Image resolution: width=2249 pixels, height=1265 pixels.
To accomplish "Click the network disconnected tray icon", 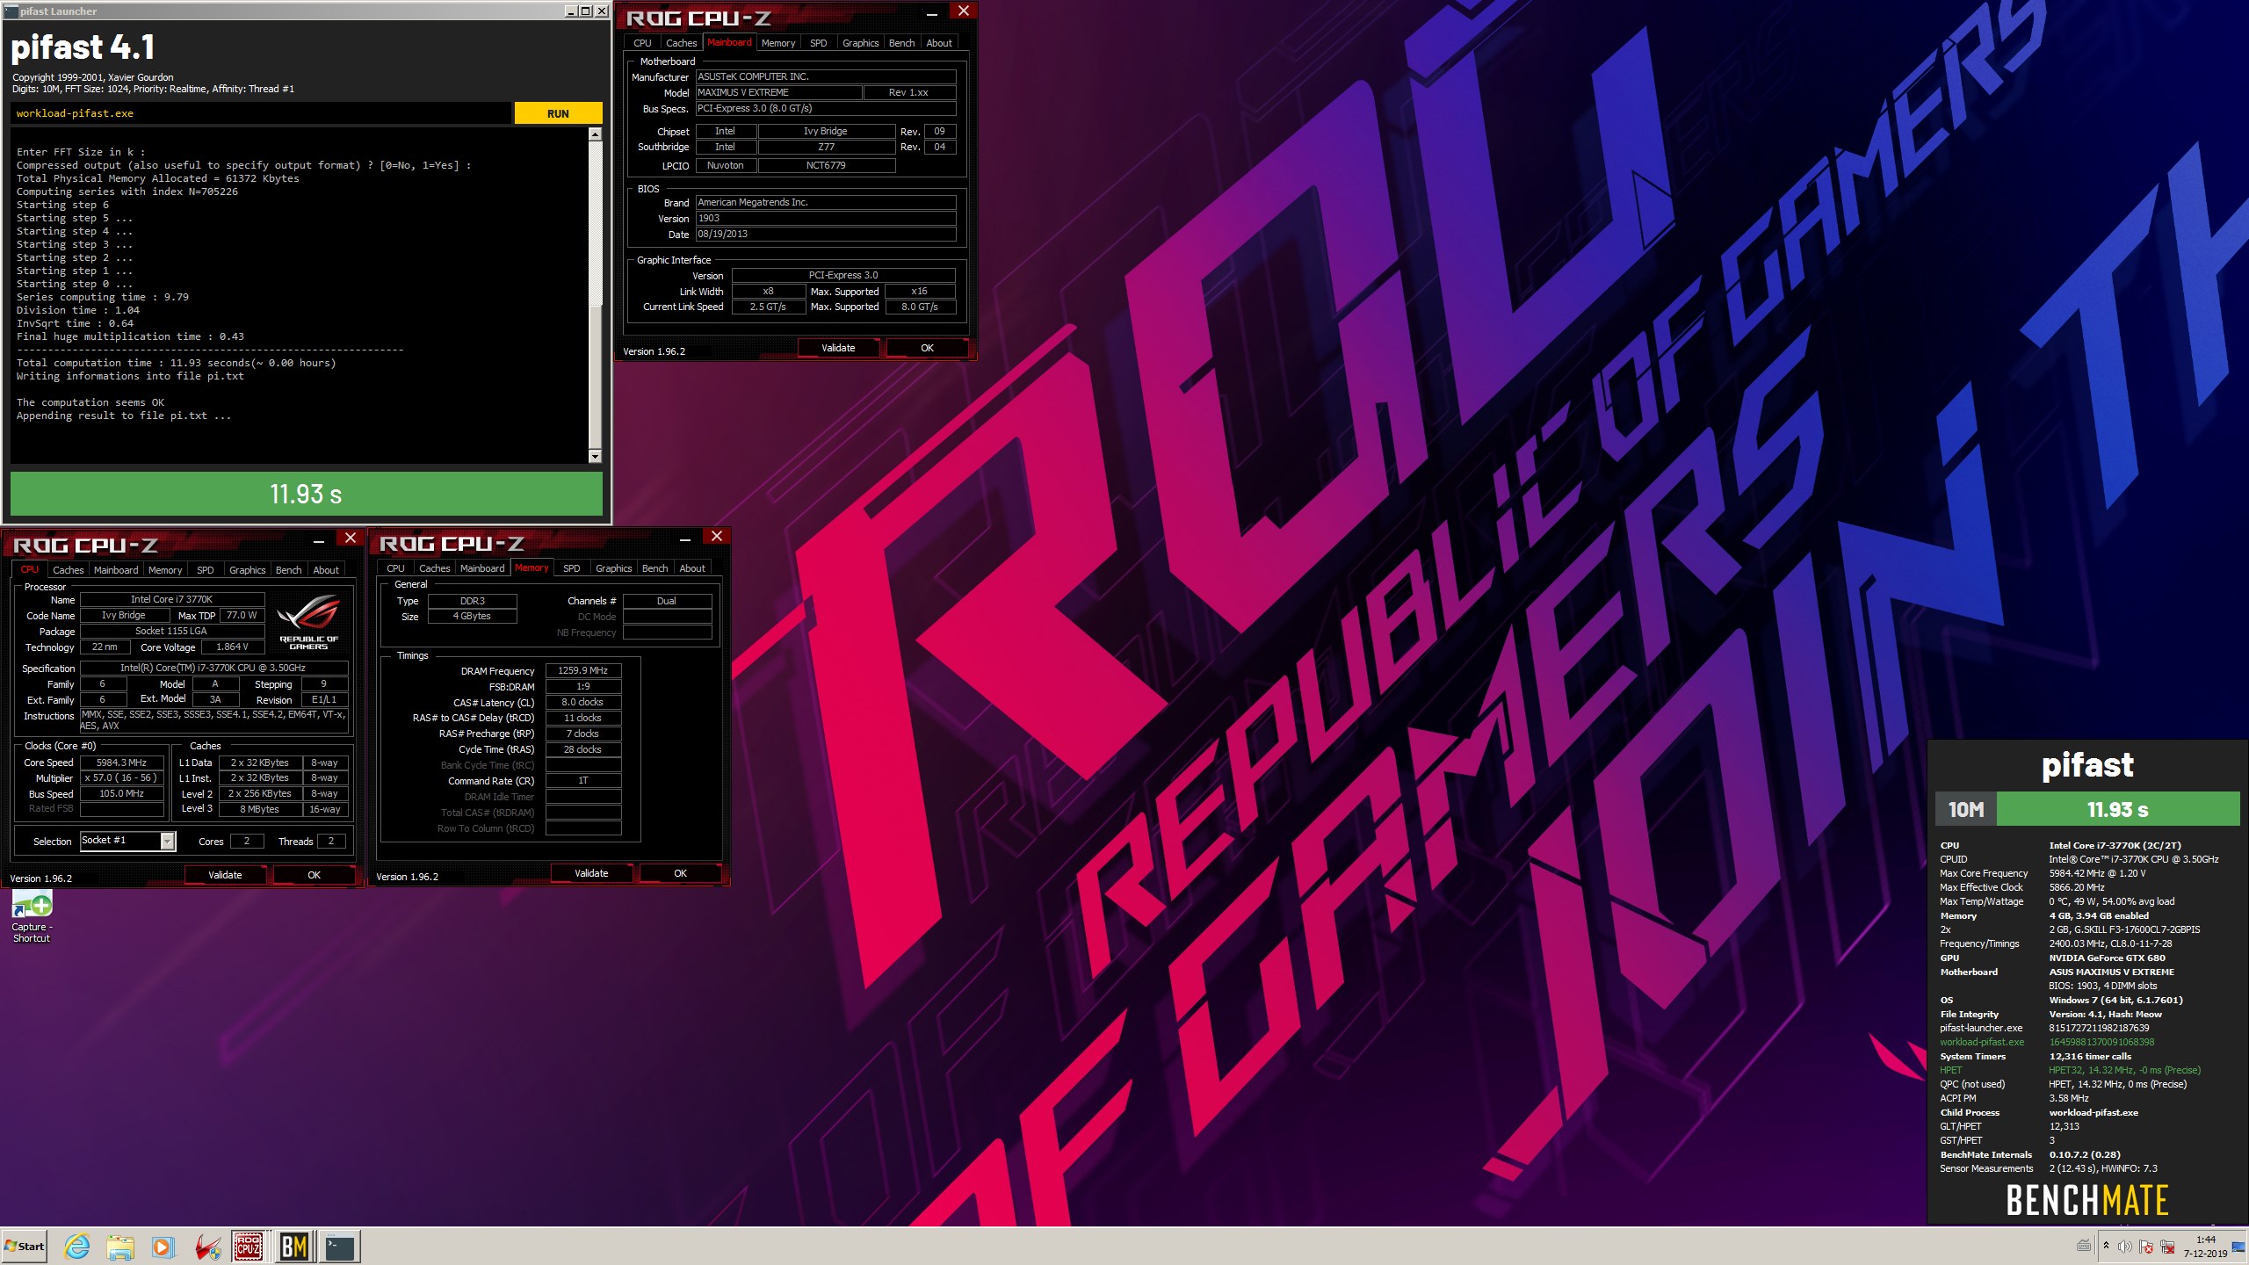I will click(x=2166, y=1247).
